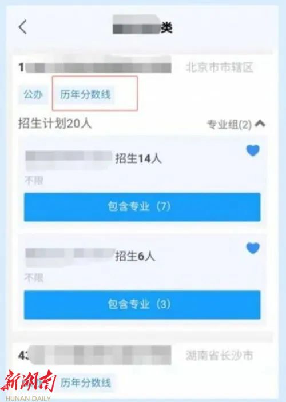Screen dimensions: 286x402
Task: Toggle favorite heart for 6-person group
Action: click(x=253, y=248)
